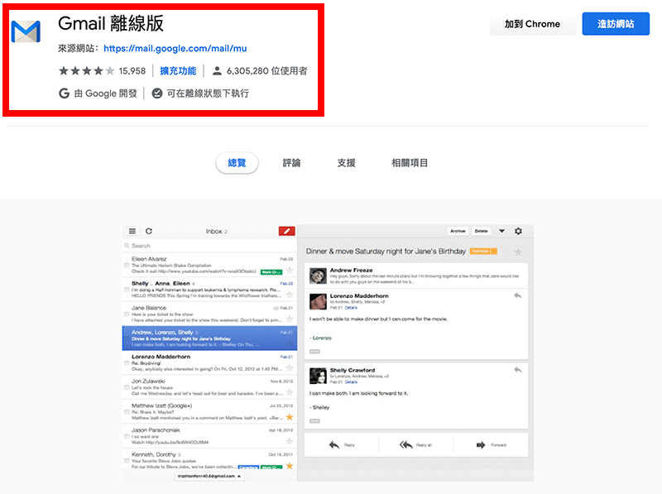Click the user count person icon

pyautogui.click(x=217, y=71)
